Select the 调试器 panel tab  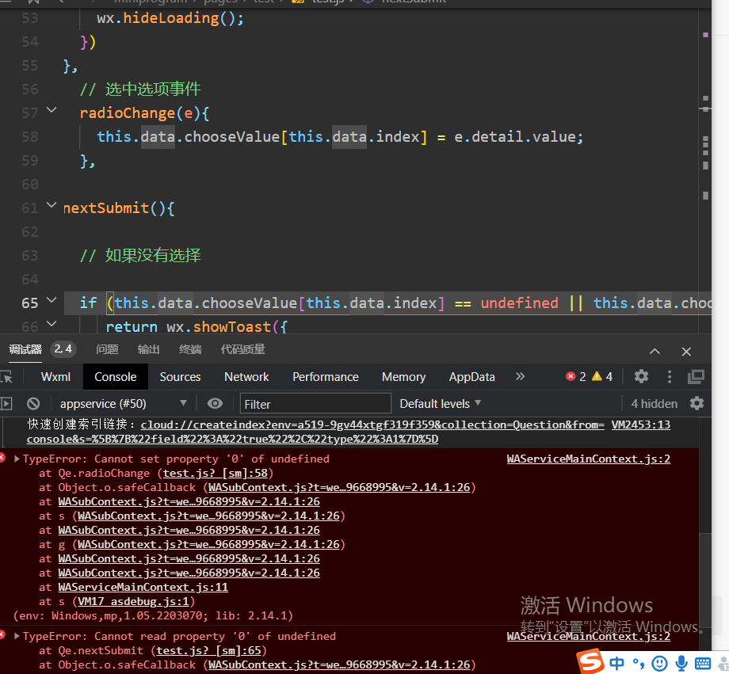25,349
